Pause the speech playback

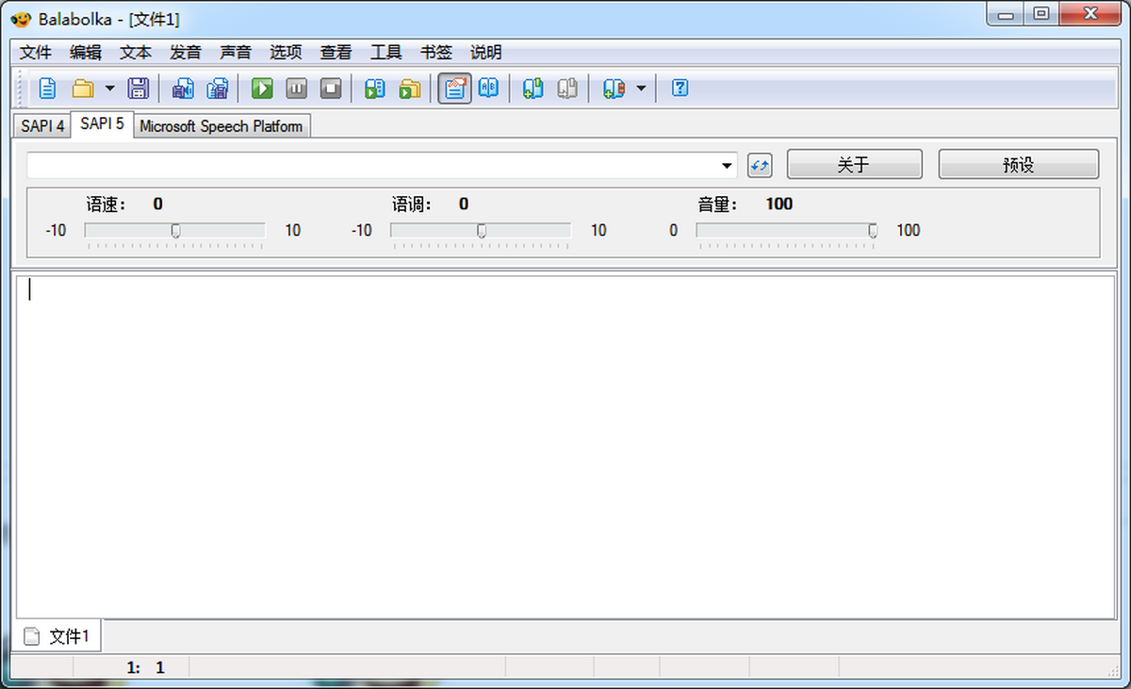pos(296,89)
